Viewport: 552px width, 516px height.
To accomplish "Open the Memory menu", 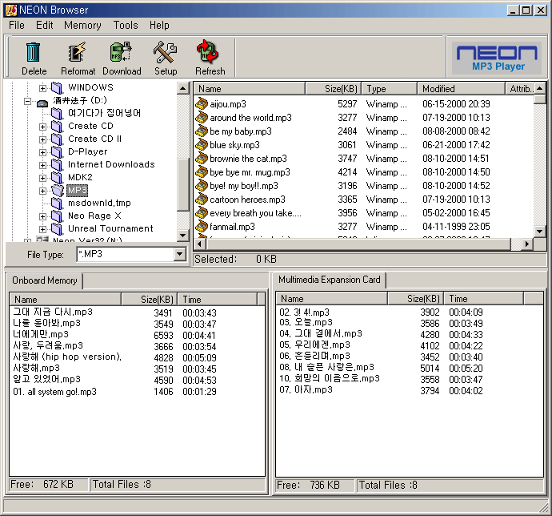I will 82,26.
